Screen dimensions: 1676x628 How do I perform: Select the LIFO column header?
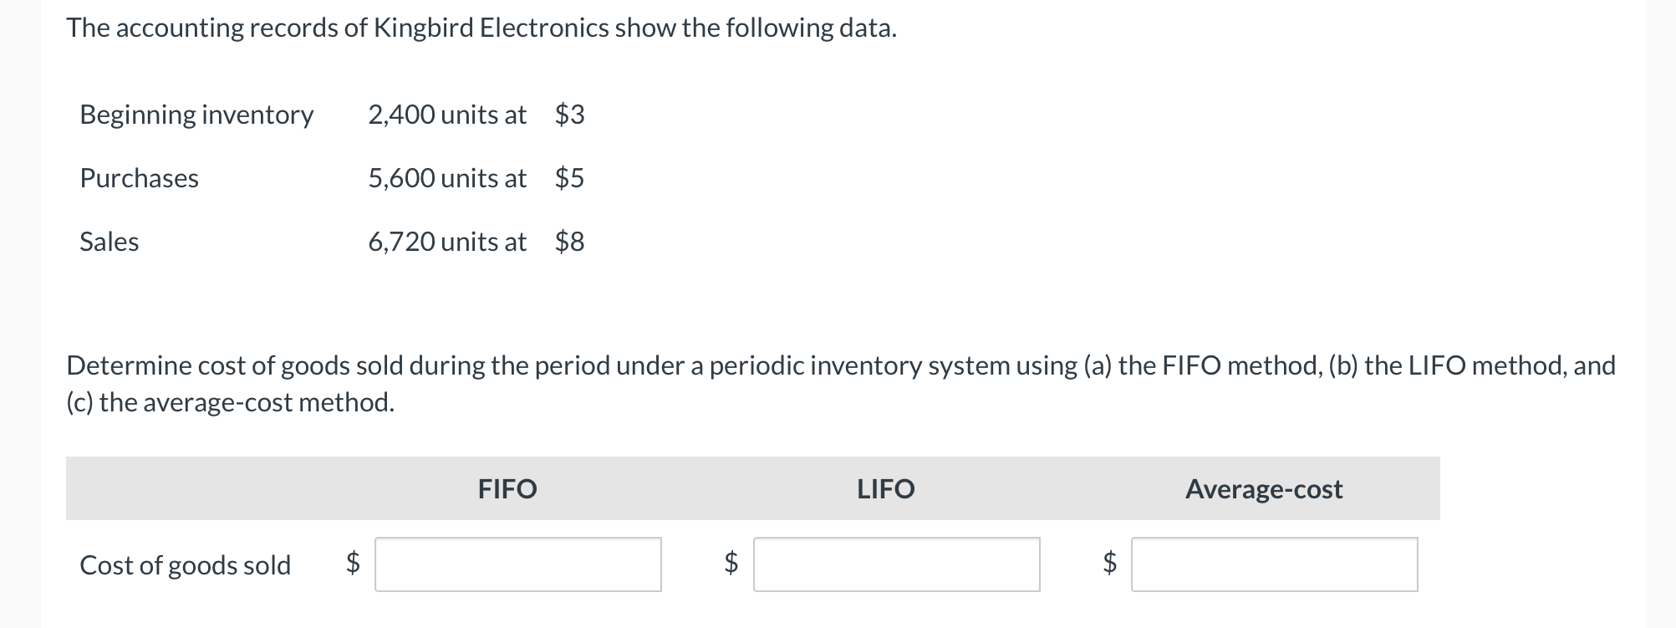tap(884, 490)
